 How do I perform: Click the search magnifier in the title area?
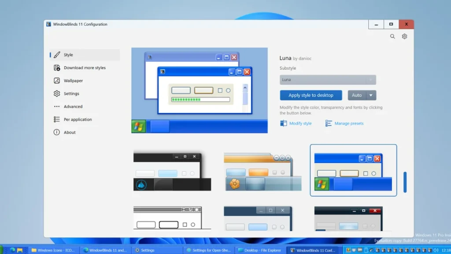click(x=392, y=37)
